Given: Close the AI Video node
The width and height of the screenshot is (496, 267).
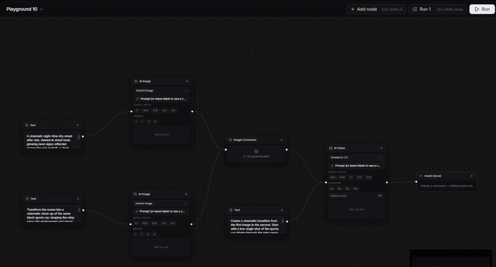Looking at the screenshot, I should pyautogui.click(x=382, y=148).
